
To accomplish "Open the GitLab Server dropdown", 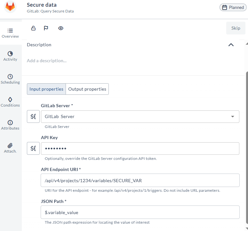I will [x=140, y=116].
